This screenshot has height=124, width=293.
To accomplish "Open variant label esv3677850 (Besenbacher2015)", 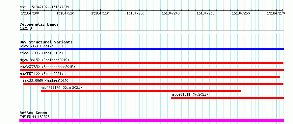I will tap(47, 67).
